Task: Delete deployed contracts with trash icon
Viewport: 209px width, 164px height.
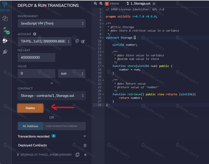Action: (85, 145)
